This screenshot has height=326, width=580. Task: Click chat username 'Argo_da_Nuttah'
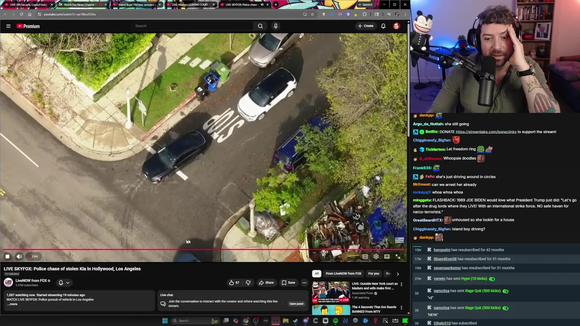click(428, 124)
